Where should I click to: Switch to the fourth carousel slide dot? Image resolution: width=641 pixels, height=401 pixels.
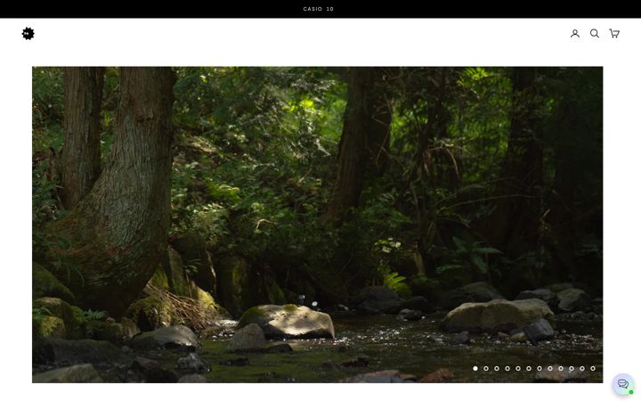point(507,368)
